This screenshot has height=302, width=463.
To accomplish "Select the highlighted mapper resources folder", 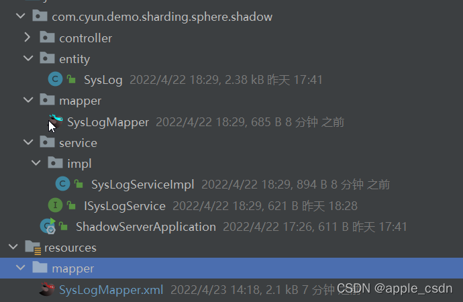I will tap(232, 268).
